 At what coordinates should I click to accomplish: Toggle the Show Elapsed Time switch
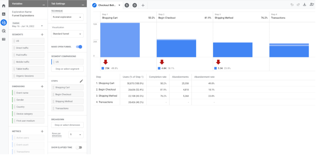(x=79, y=147)
